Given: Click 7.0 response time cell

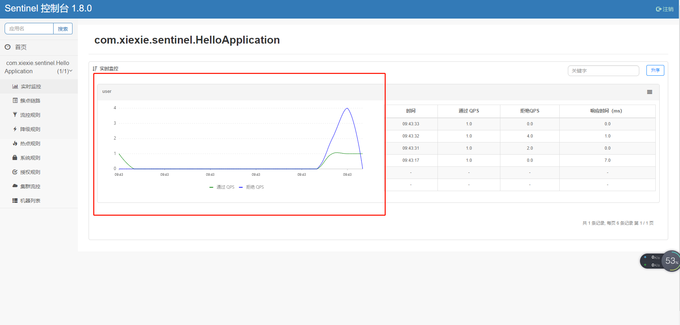Looking at the screenshot, I should tap(607, 160).
